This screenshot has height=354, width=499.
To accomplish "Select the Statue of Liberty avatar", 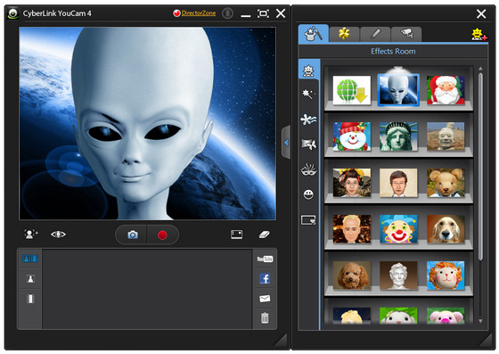I will [398, 136].
